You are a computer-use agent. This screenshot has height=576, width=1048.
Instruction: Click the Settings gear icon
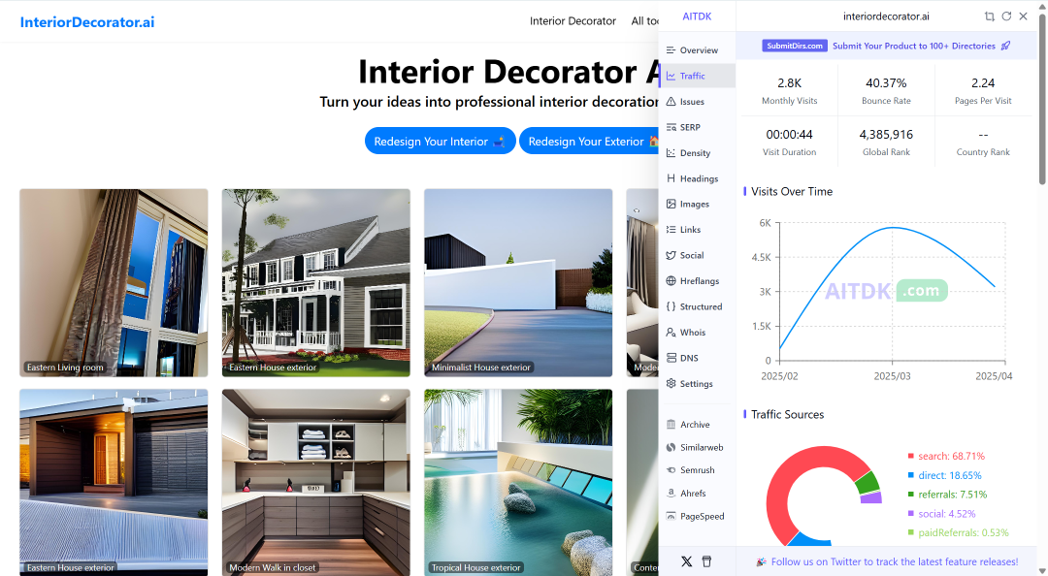671,384
